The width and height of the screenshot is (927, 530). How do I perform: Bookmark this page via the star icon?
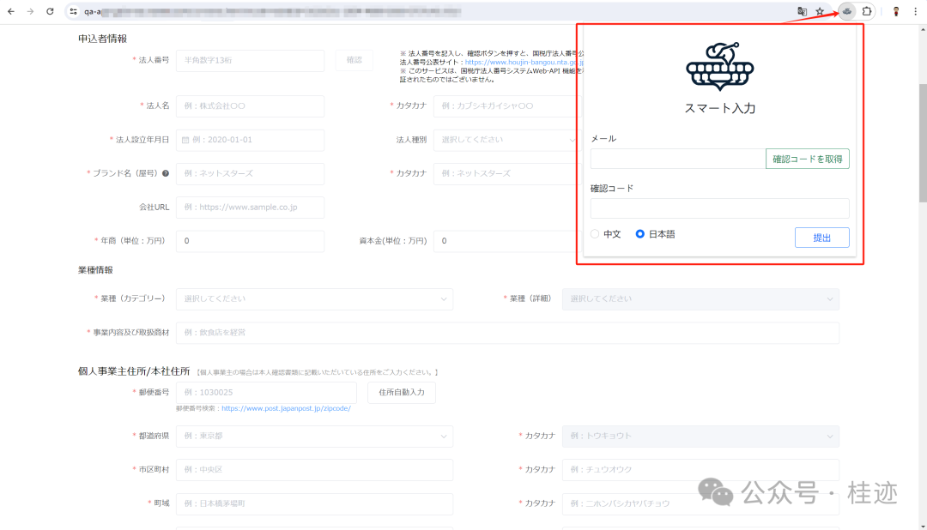(821, 13)
